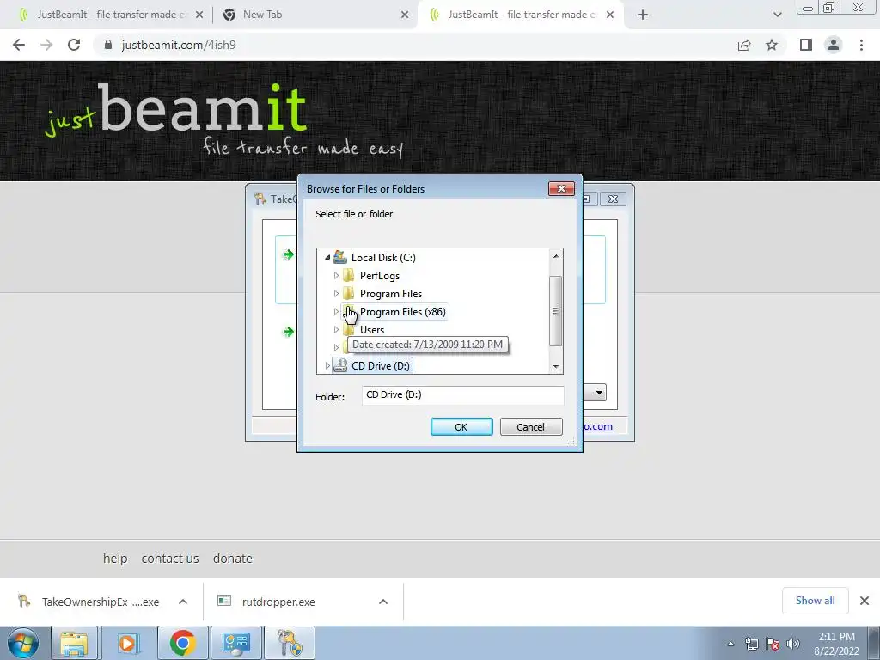The image size is (880, 660).
Task: Open the Chrome three-dot menu
Action: (861, 45)
